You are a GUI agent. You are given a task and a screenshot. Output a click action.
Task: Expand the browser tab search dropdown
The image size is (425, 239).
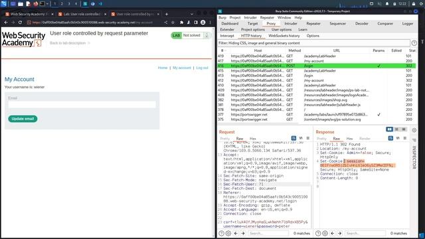[192, 14]
